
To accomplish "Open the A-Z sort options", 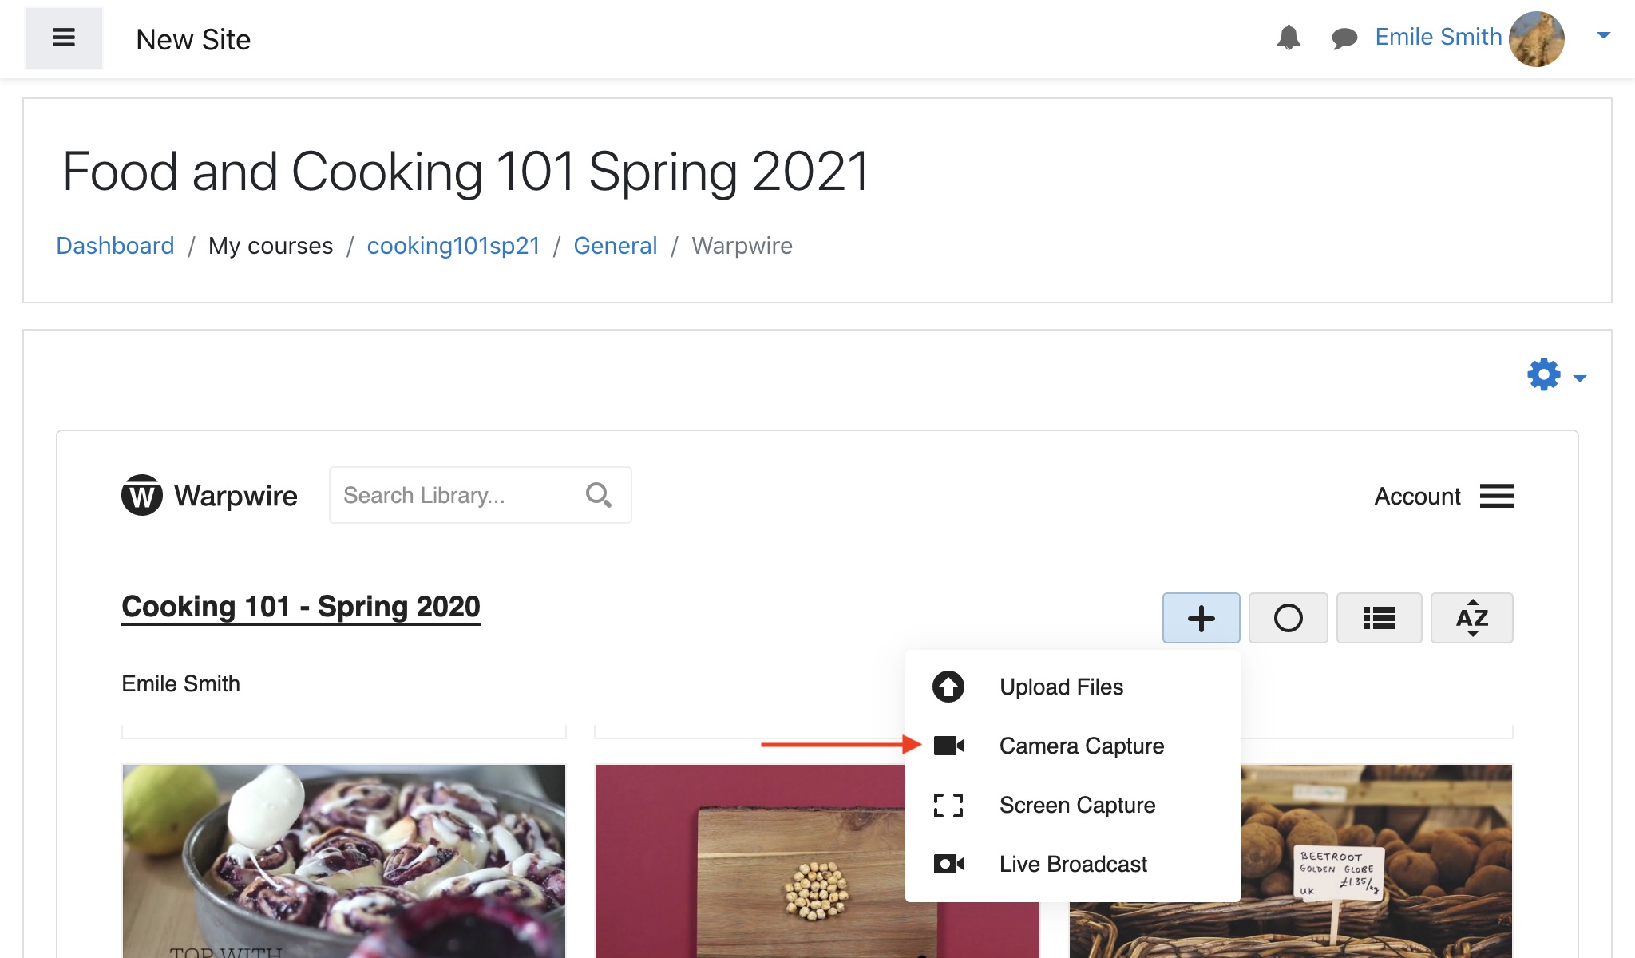I will click(x=1471, y=618).
